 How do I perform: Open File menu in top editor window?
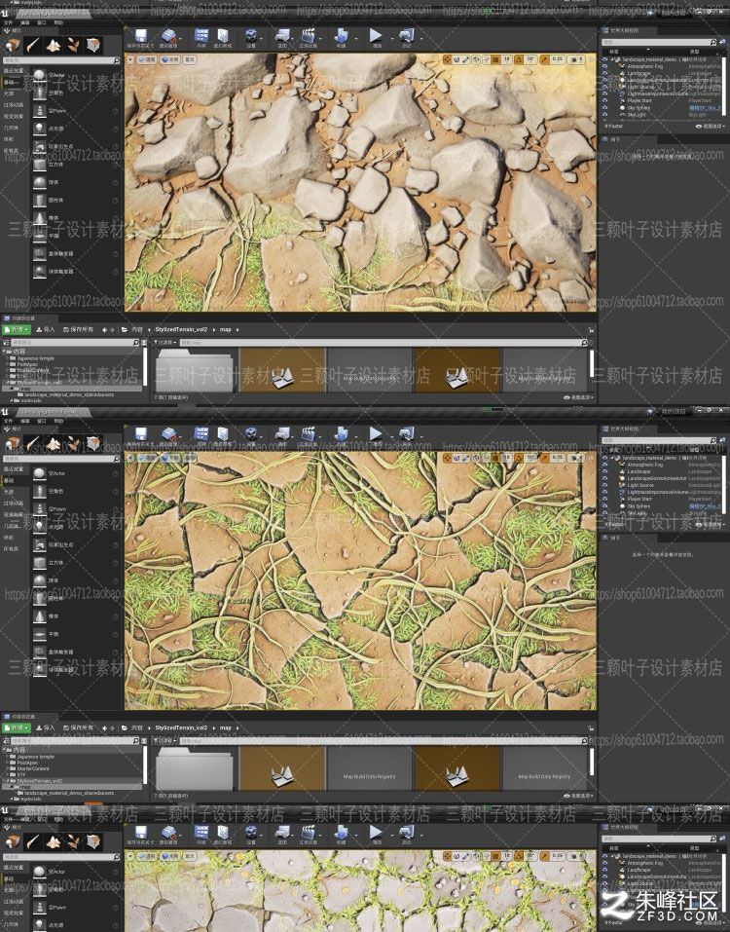click(8, 22)
